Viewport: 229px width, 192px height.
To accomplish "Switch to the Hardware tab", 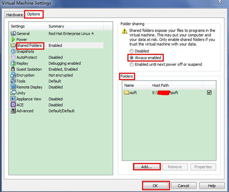I will (14, 15).
